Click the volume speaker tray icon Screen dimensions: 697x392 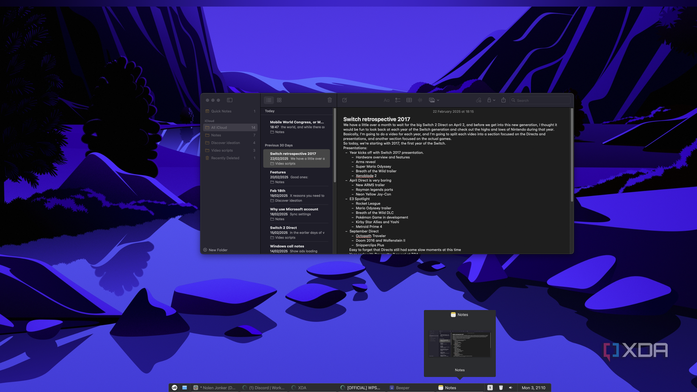point(511,387)
